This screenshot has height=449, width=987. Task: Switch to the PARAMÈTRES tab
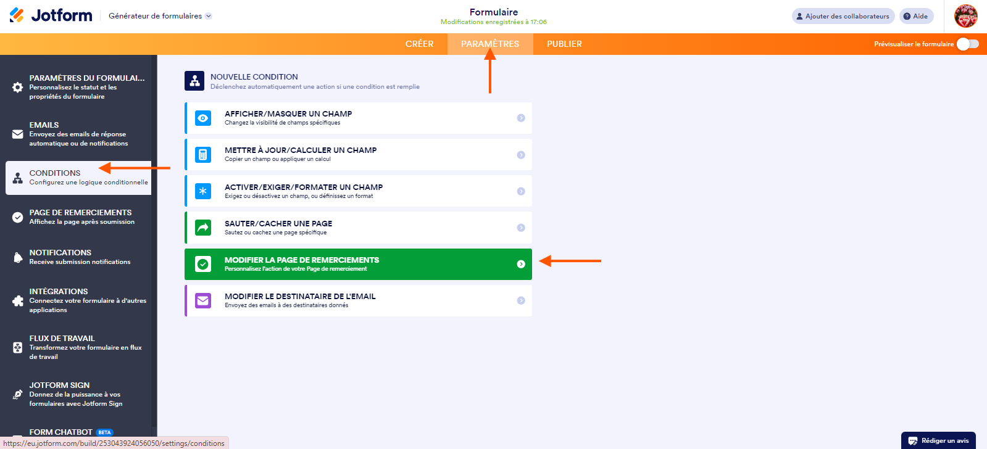point(490,44)
